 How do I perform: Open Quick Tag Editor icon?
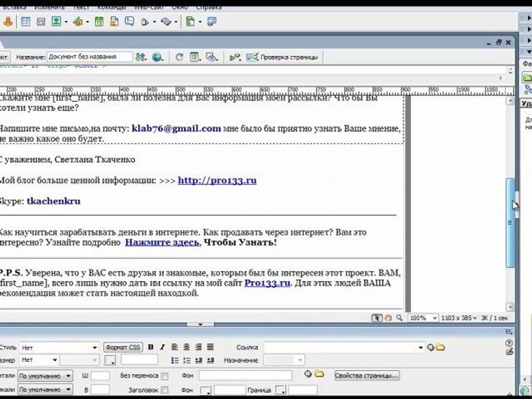tap(509, 352)
